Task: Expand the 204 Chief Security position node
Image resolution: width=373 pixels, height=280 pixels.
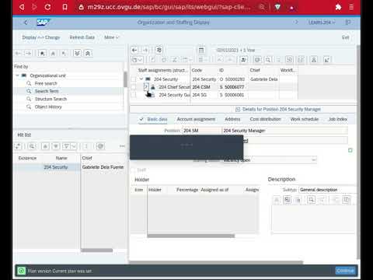Action: pos(146,87)
